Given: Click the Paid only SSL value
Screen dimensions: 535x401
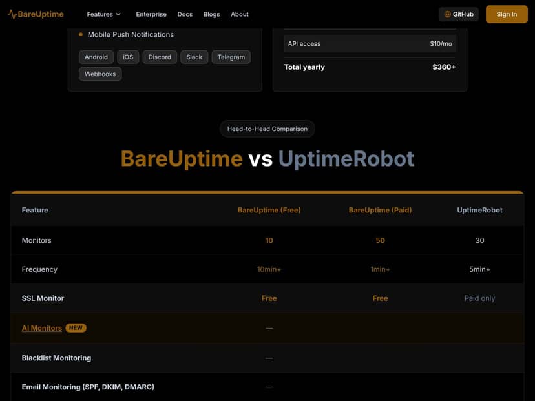Looking at the screenshot, I should (479, 298).
